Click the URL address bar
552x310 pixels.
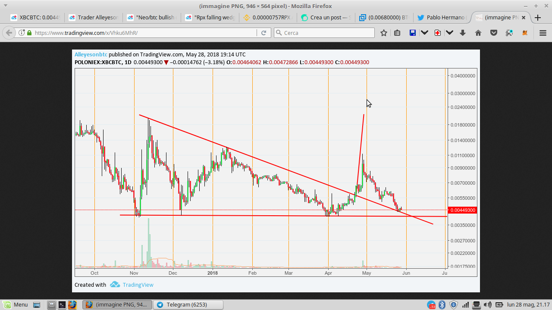144,33
